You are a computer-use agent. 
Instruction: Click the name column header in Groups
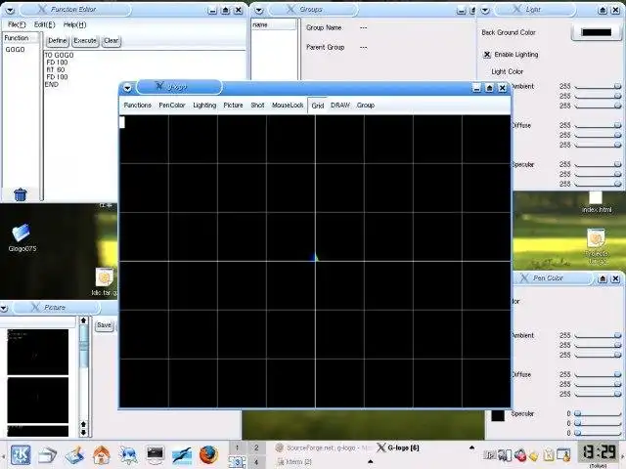click(x=274, y=24)
